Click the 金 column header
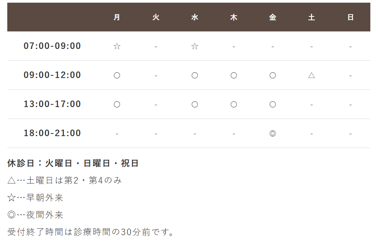Image resolution: width=378 pixels, height=247 pixels. pyautogui.click(x=273, y=17)
